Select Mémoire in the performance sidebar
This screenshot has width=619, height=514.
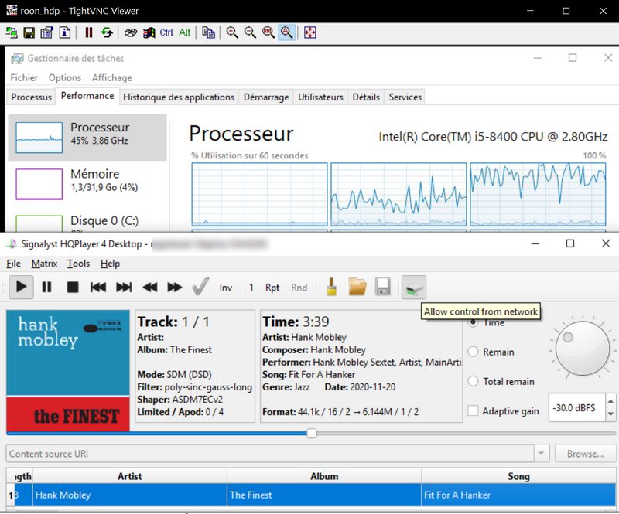87,184
